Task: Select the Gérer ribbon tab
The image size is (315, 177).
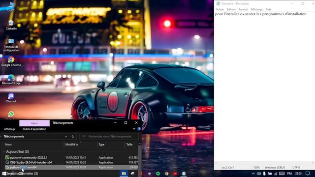Action: click(34, 123)
